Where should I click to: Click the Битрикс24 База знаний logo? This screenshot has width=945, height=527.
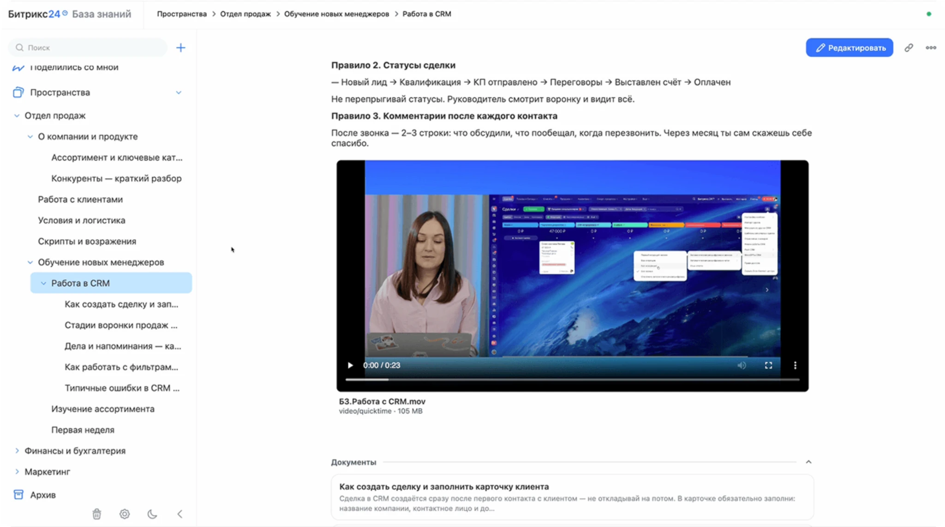coord(70,14)
